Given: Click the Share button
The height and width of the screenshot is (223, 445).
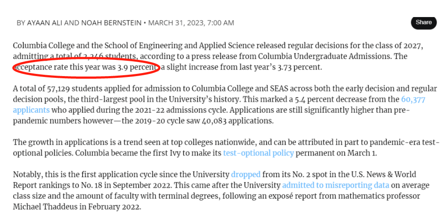Looking at the screenshot, I should [424, 22].
